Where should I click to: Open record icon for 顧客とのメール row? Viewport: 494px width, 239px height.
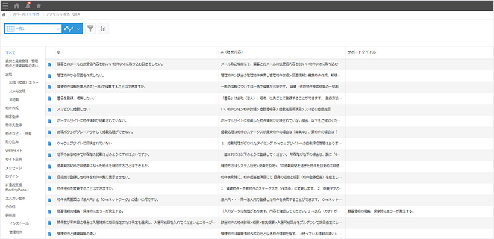pyautogui.click(x=49, y=64)
